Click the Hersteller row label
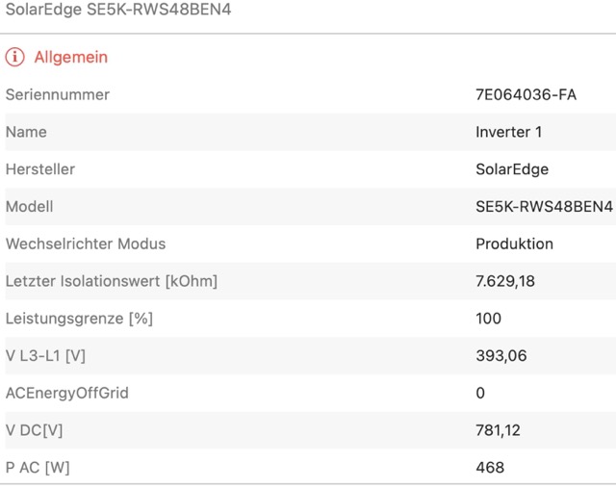Screen dimensions: 616x488 [x=40, y=169]
